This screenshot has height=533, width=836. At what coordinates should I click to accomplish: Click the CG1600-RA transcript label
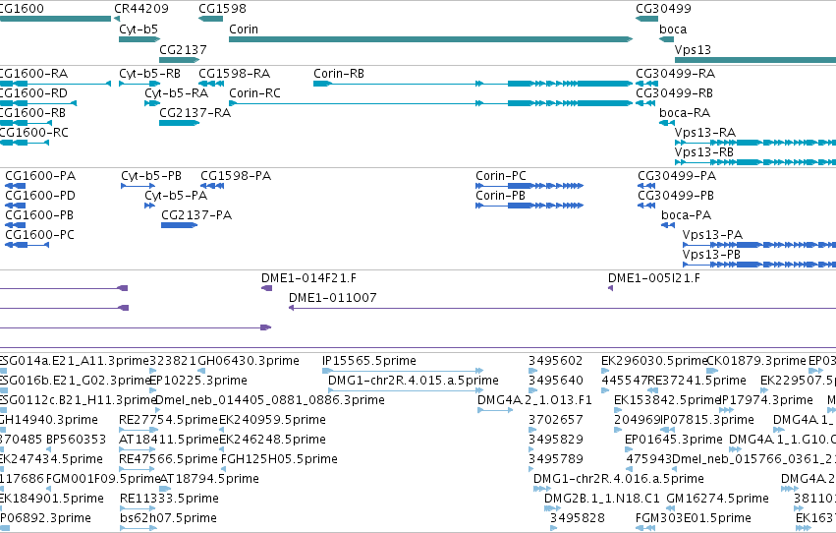(34, 74)
